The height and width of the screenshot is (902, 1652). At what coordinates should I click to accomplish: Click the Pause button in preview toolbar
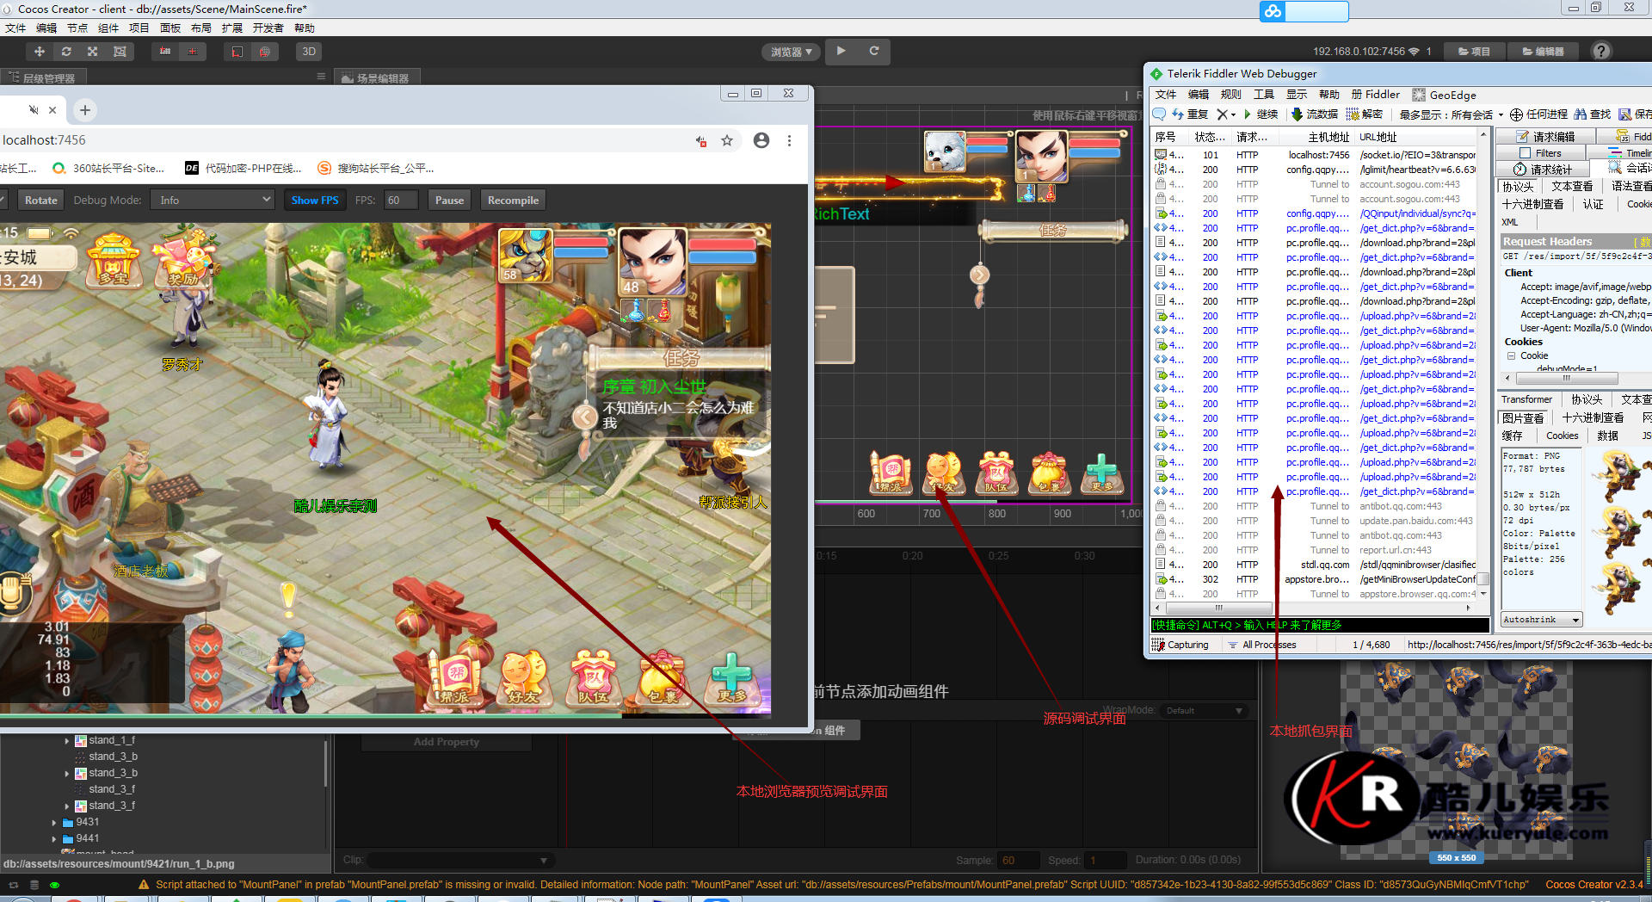point(449,200)
